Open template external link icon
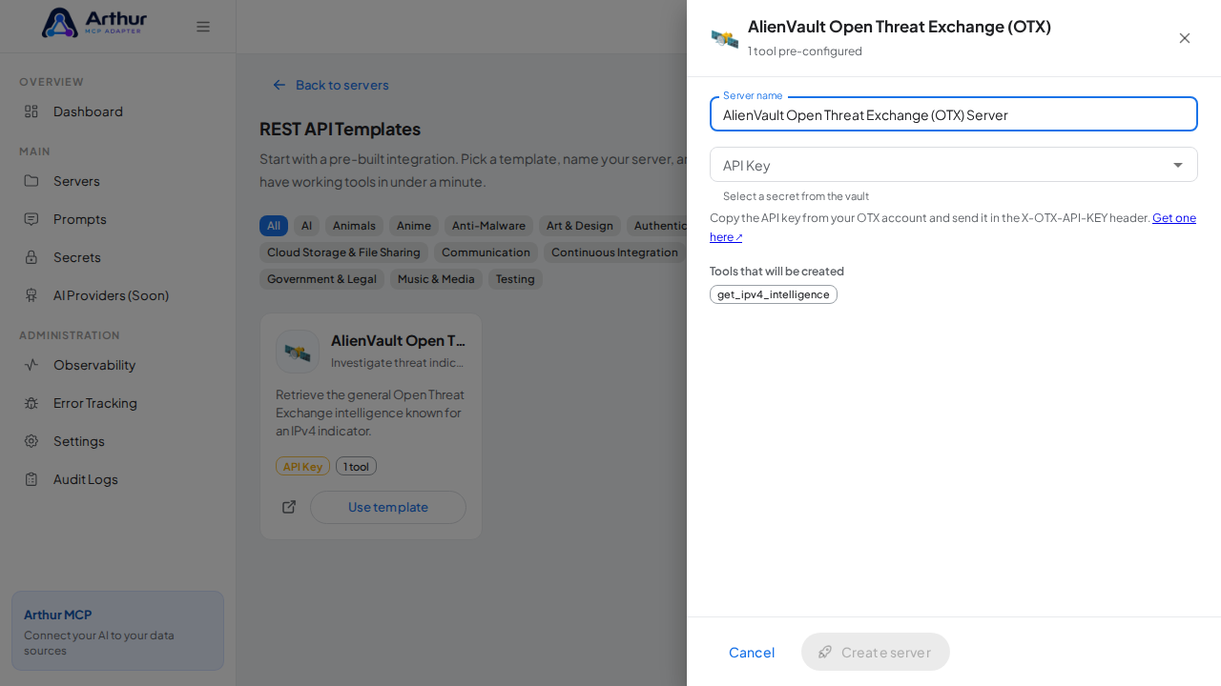This screenshot has width=1221, height=686. [x=289, y=507]
